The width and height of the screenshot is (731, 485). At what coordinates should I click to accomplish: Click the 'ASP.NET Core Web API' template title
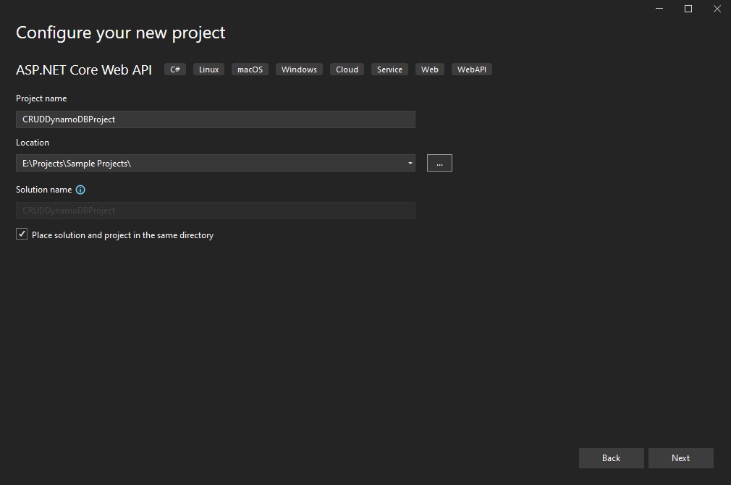pos(84,70)
